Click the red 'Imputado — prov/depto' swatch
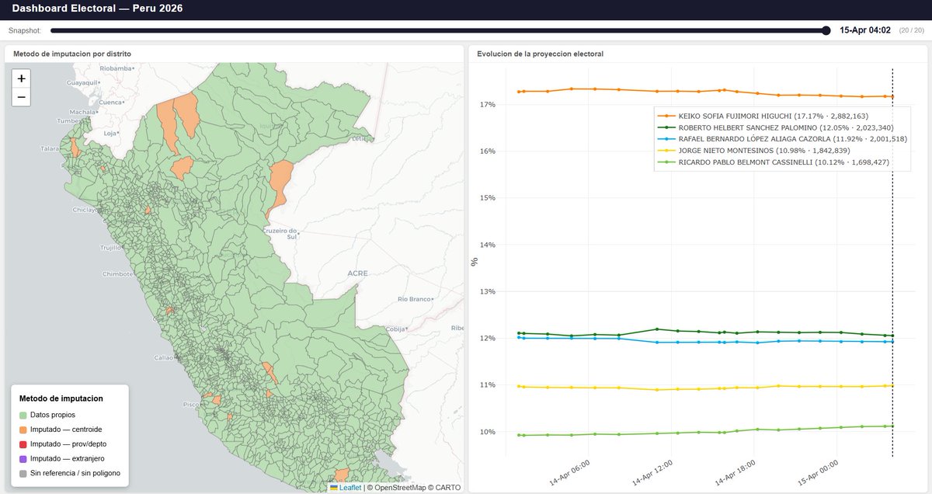The image size is (932, 494). (23, 444)
